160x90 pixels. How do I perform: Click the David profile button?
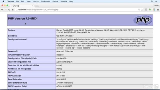tap(156, 5)
